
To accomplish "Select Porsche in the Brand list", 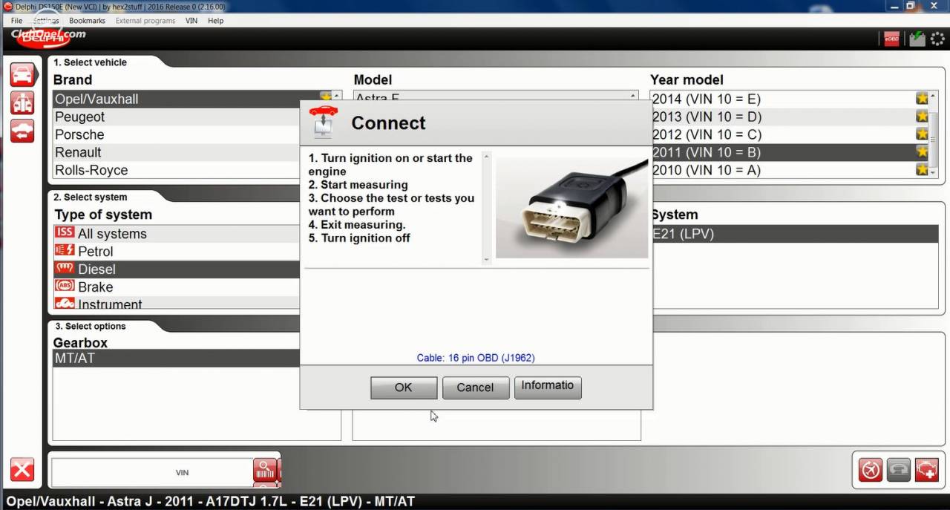I will pyautogui.click(x=177, y=134).
